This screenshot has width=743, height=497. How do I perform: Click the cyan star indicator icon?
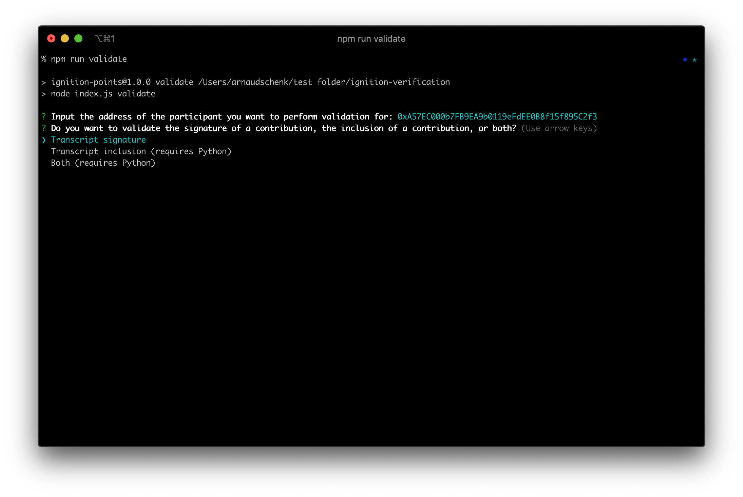694,60
